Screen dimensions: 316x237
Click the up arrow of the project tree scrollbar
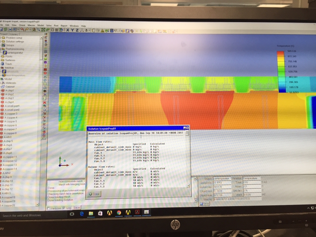(x=41, y=38)
